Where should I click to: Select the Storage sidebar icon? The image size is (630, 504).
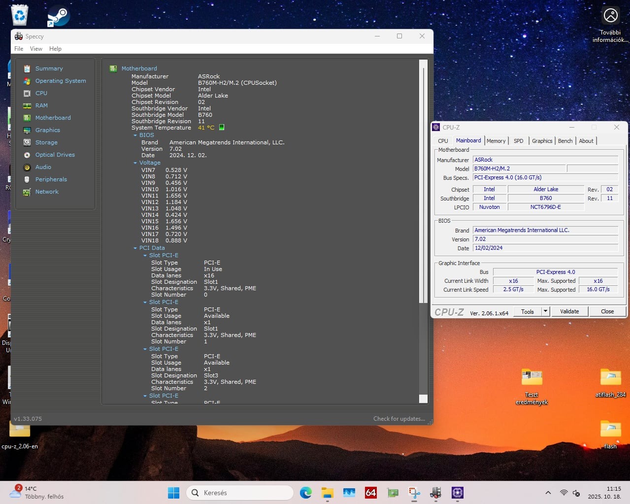(27, 142)
